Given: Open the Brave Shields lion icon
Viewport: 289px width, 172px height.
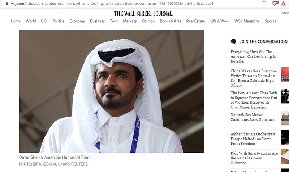Looking at the screenshot, I should [275, 3].
